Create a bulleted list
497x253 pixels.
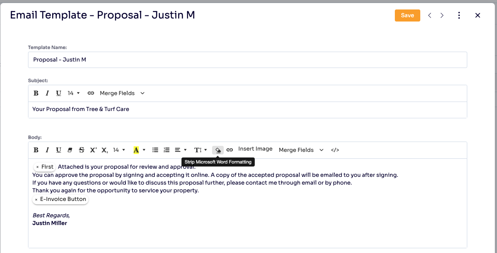pyautogui.click(x=155, y=150)
